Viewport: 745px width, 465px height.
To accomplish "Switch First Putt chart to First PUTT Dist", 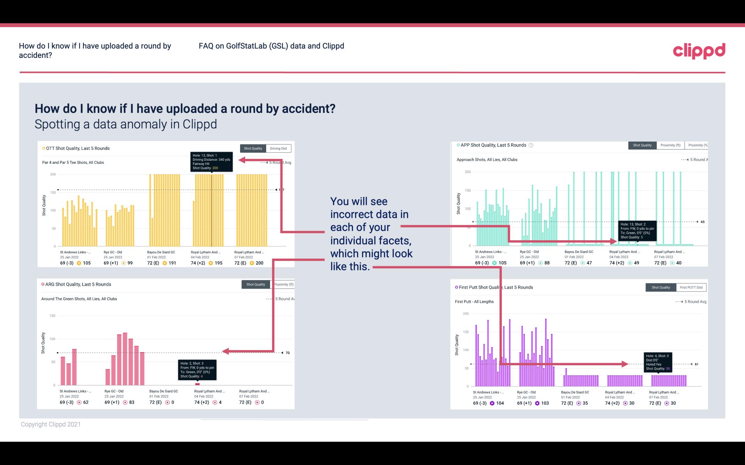I will click(x=691, y=288).
